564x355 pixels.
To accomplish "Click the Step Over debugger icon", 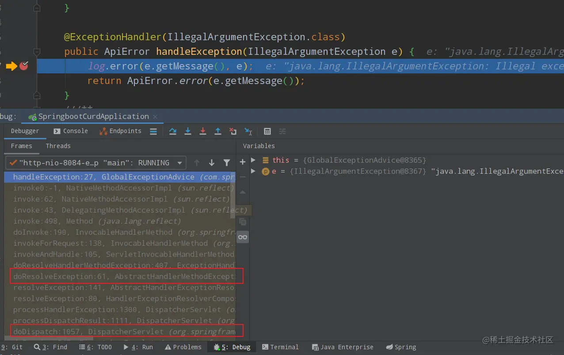I will pyautogui.click(x=173, y=131).
